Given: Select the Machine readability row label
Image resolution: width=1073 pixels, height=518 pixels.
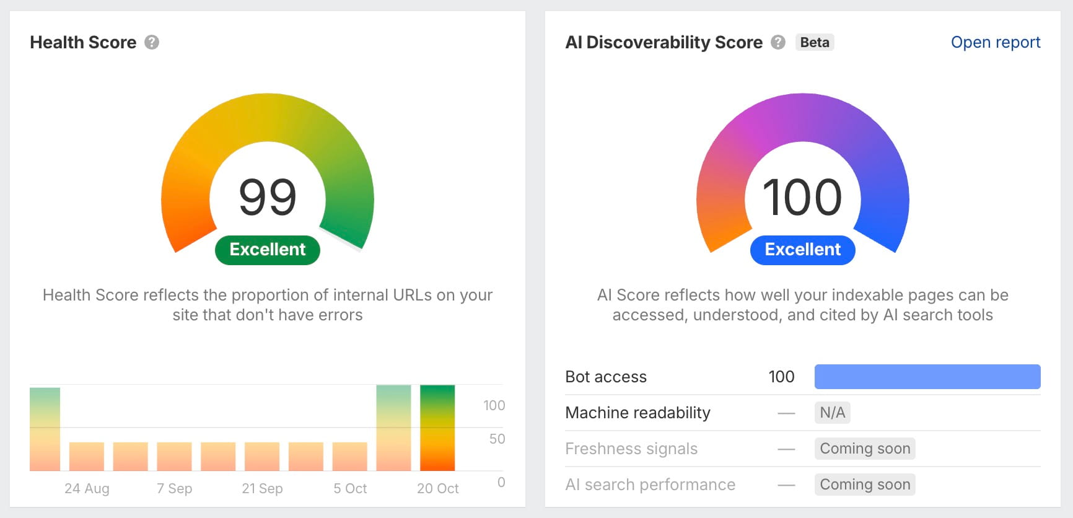Looking at the screenshot, I should [x=637, y=413].
